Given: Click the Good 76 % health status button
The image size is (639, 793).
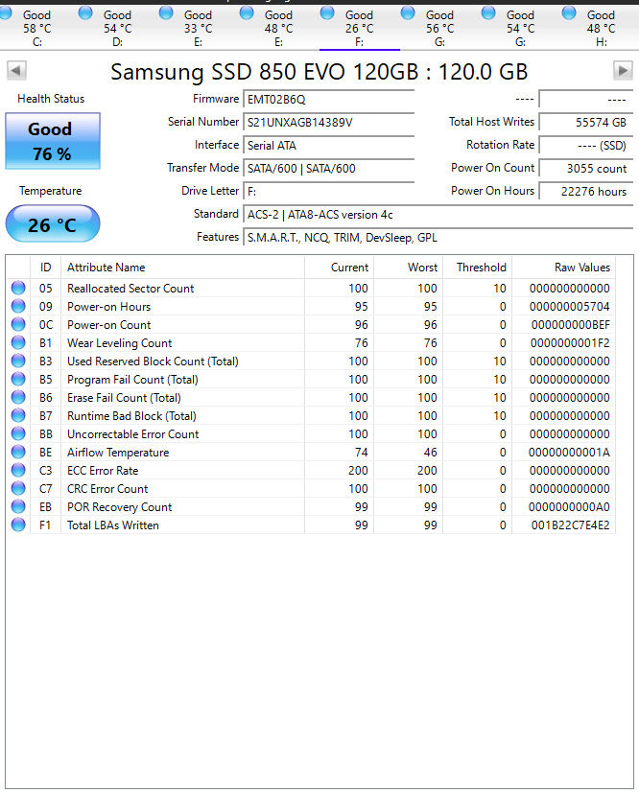Looking at the screenshot, I should (x=53, y=141).
